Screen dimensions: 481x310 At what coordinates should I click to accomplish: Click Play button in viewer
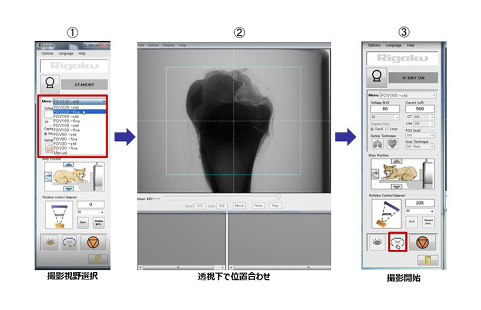[x=275, y=206]
